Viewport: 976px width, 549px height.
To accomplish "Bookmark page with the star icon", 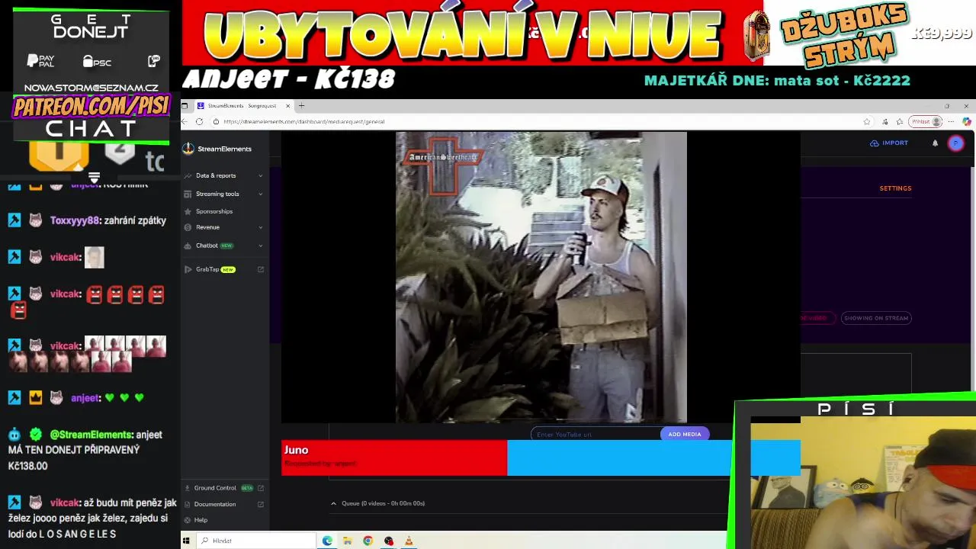I will click(x=866, y=121).
